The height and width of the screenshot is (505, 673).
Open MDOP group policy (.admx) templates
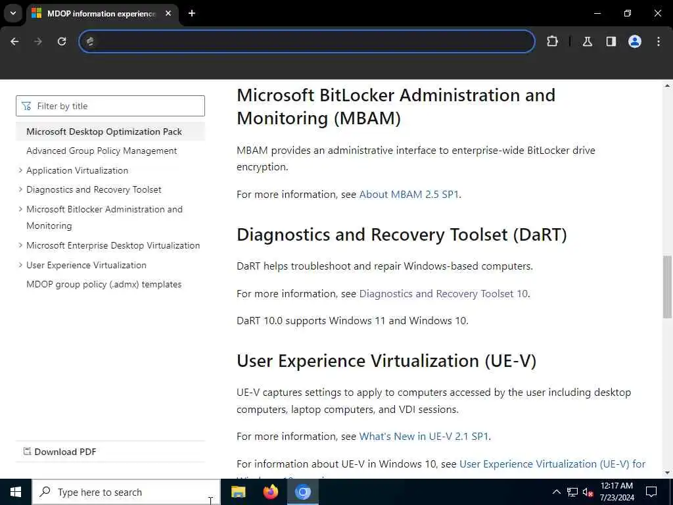point(104,284)
